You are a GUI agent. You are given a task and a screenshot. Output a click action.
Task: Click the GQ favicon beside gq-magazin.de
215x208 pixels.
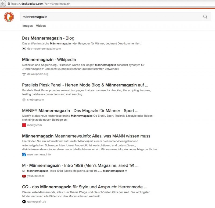click(24, 202)
